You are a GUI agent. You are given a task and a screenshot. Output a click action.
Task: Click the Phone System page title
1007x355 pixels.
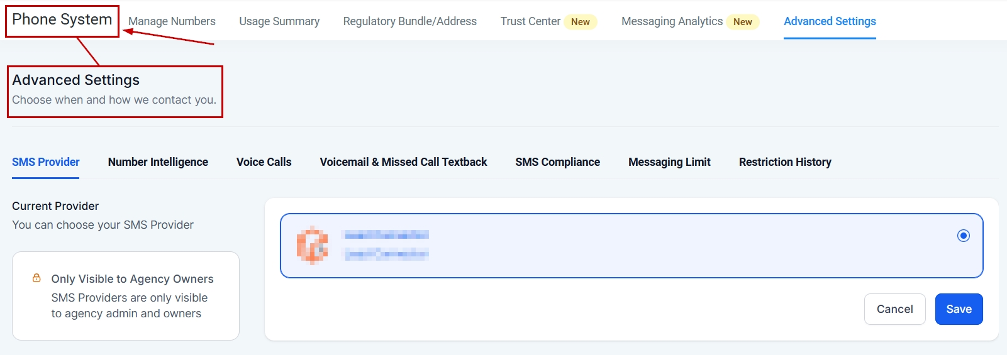click(x=62, y=19)
